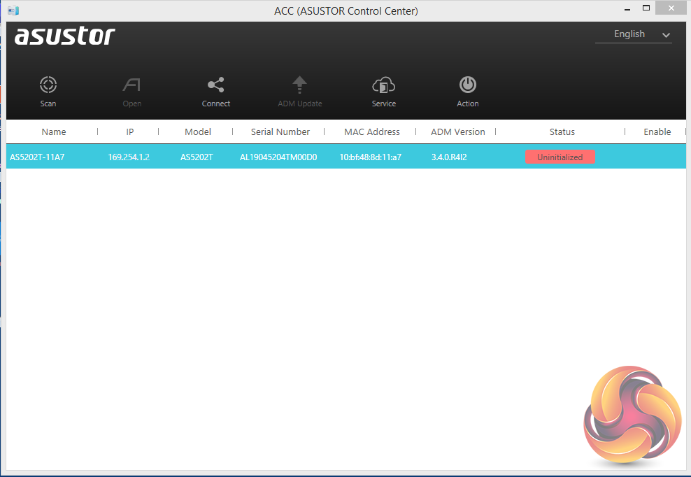Click the ADM Update arrow icon
Screen dimensions: 691x477
(x=299, y=85)
